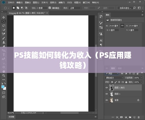Open 填充 fill dropdown arrow

coord(141,82)
